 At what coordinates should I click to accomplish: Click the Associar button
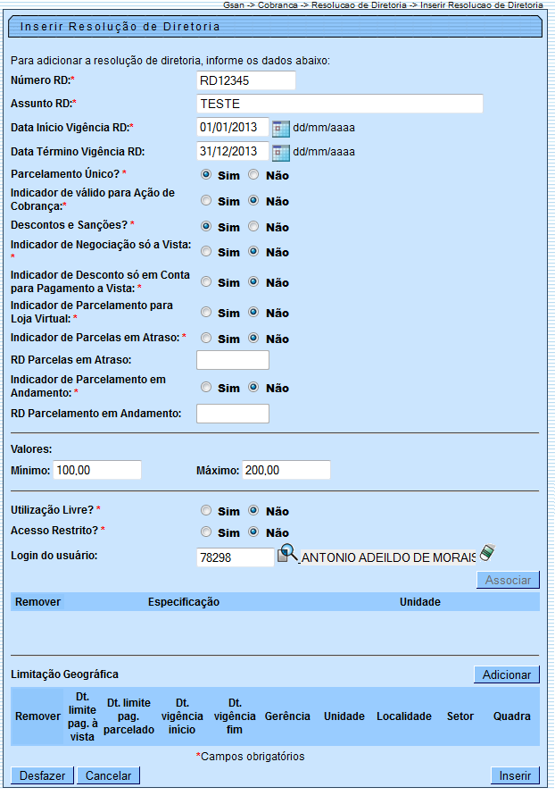coord(508,580)
